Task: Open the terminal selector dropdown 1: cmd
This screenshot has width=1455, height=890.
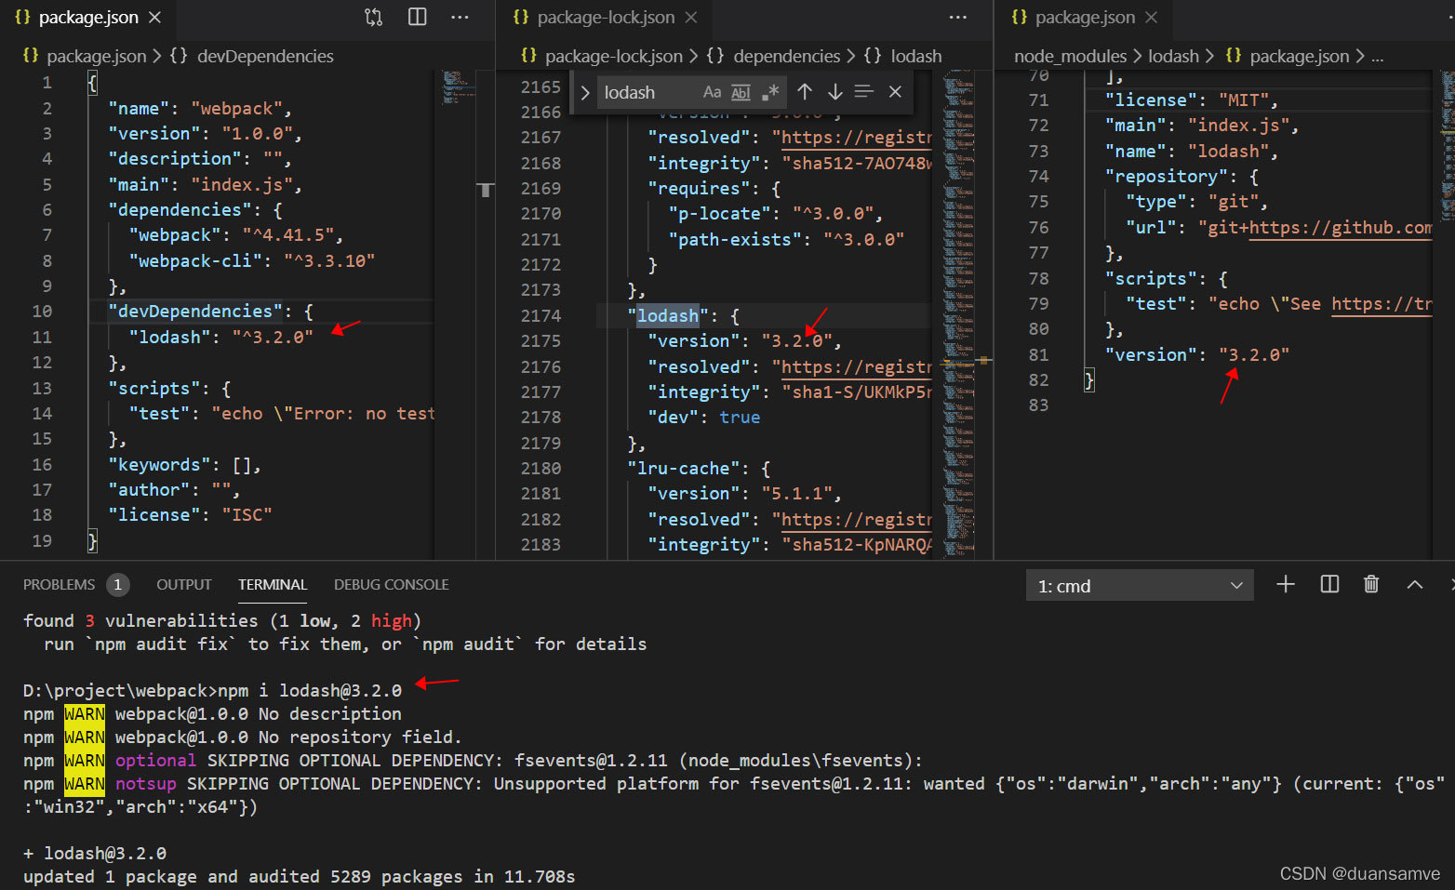Action: 1140,585
